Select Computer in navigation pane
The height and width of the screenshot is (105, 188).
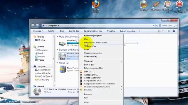pos(41,66)
